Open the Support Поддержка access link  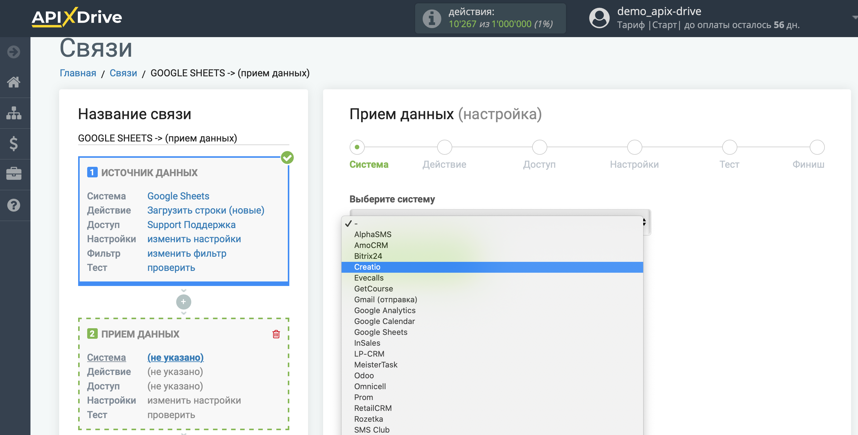point(191,224)
